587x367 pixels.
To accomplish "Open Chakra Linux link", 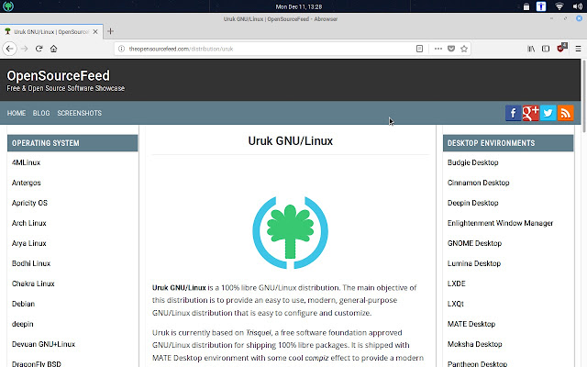I will [x=33, y=284].
